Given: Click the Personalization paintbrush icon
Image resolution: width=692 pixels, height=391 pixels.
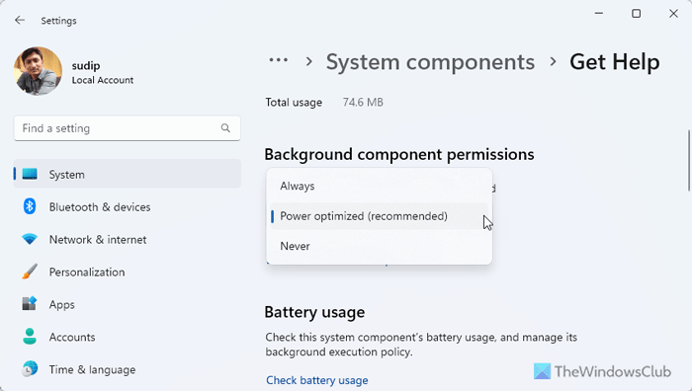Looking at the screenshot, I should click(30, 272).
